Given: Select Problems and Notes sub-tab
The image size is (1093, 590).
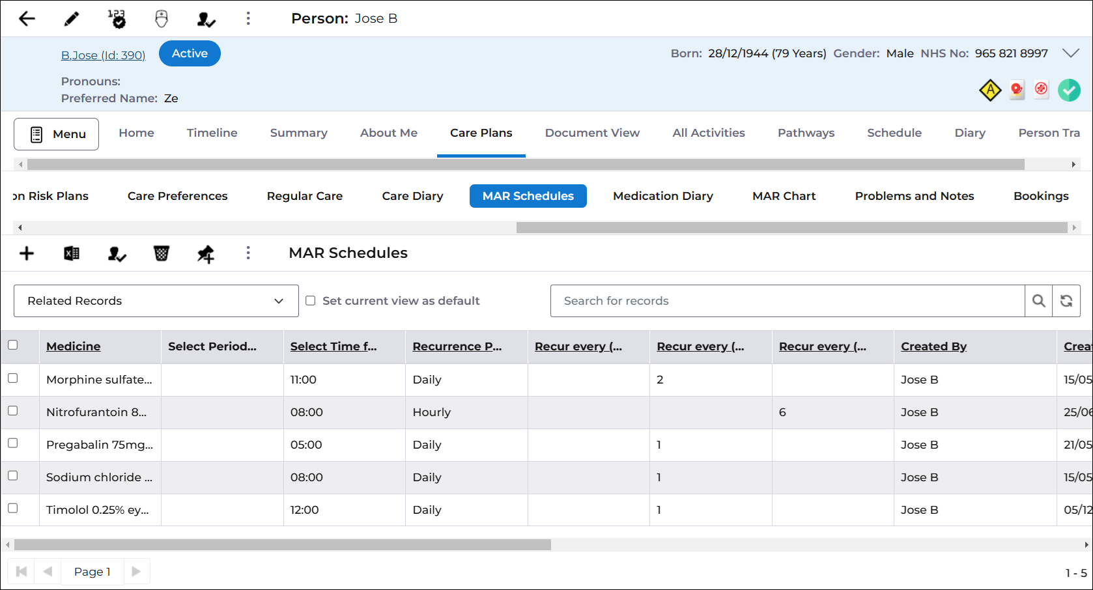Looking at the screenshot, I should point(915,196).
